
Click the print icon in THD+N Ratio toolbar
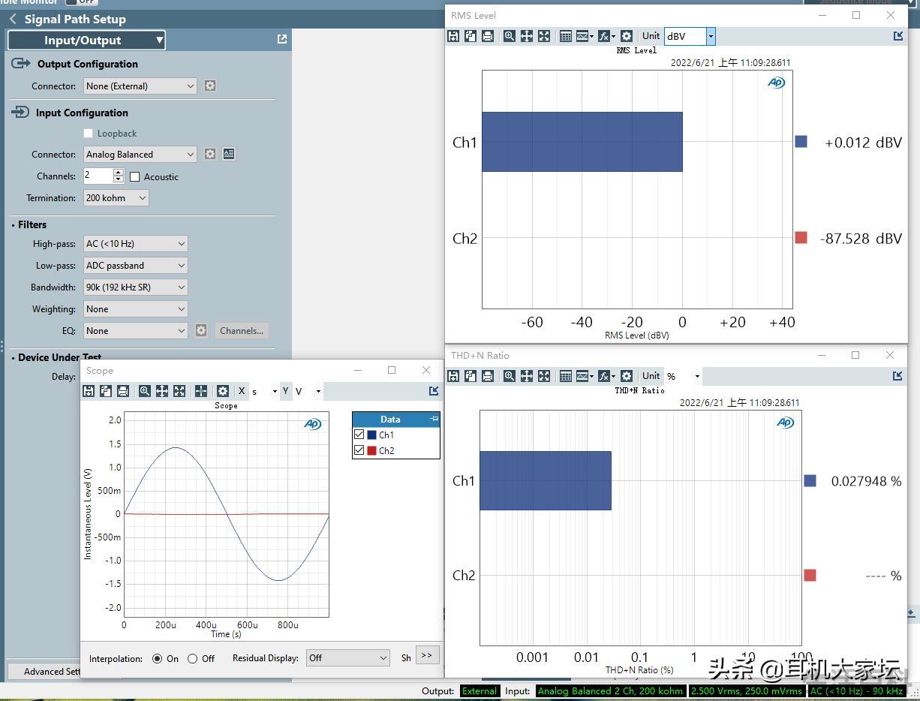pos(488,376)
